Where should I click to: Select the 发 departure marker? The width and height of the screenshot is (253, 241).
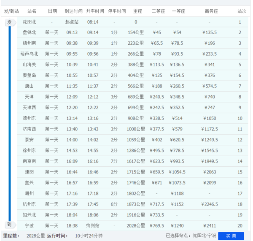click(x=10, y=22)
